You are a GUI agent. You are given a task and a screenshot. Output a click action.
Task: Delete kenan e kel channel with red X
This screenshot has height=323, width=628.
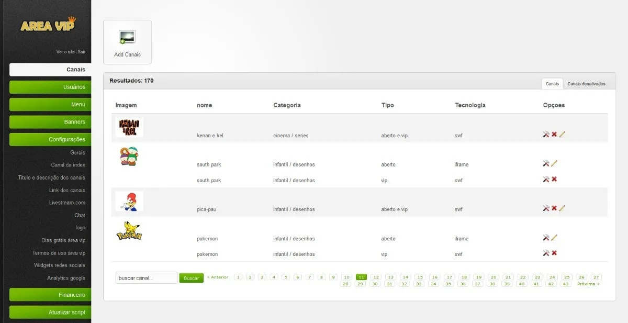pyautogui.click(x=554, y=135)
